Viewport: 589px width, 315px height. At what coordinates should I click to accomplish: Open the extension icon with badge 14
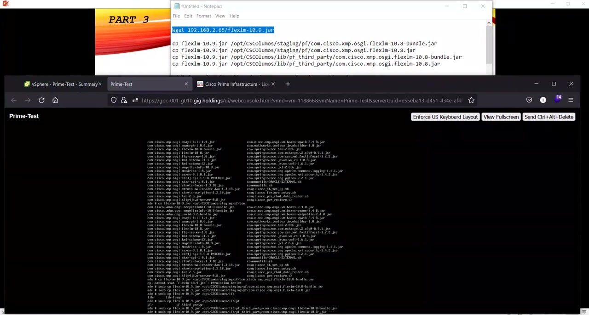pos(557,100)
